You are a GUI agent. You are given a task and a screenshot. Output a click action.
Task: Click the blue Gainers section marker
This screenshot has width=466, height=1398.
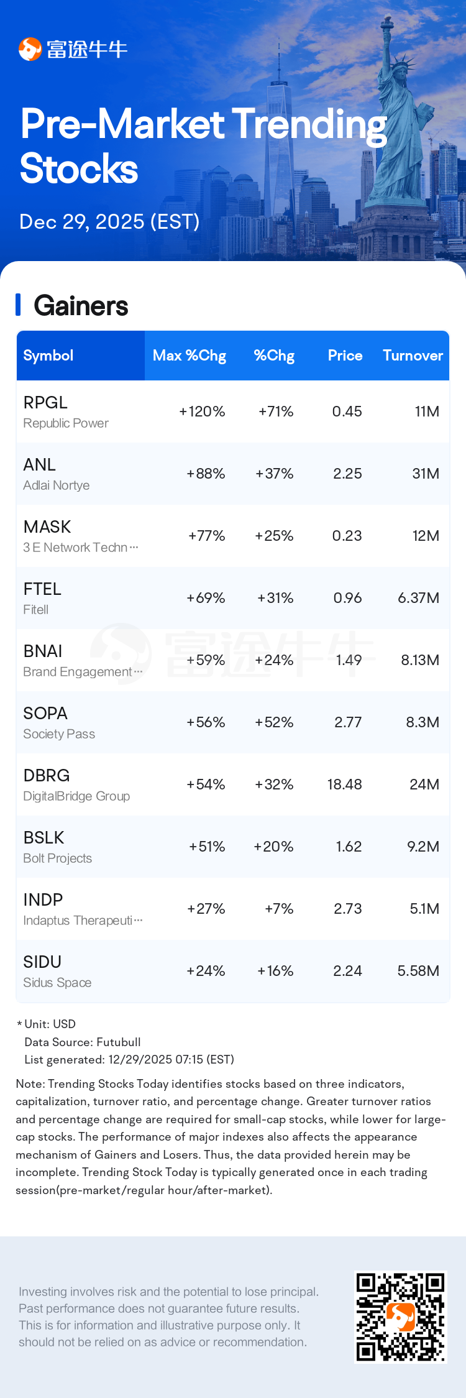pos(18,305)
